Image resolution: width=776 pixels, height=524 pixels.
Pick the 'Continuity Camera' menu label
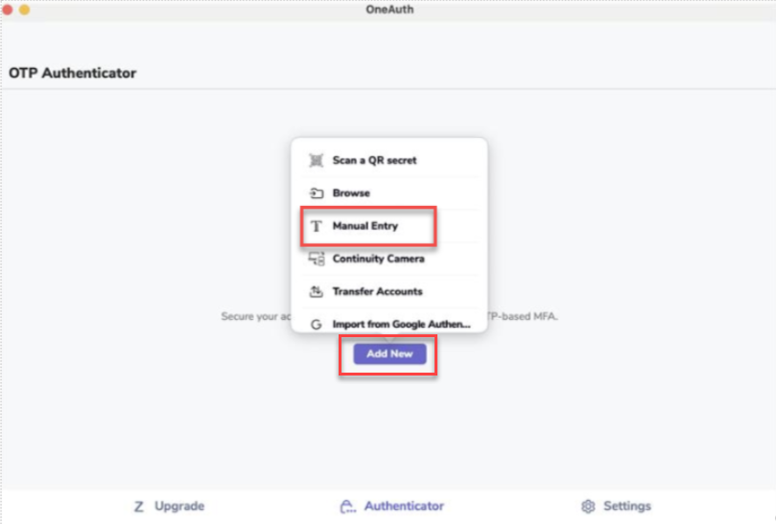tap(378, 259)
